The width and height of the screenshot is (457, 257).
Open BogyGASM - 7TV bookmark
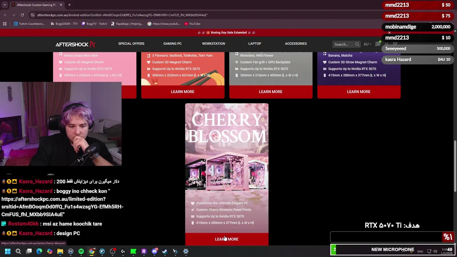64,24
